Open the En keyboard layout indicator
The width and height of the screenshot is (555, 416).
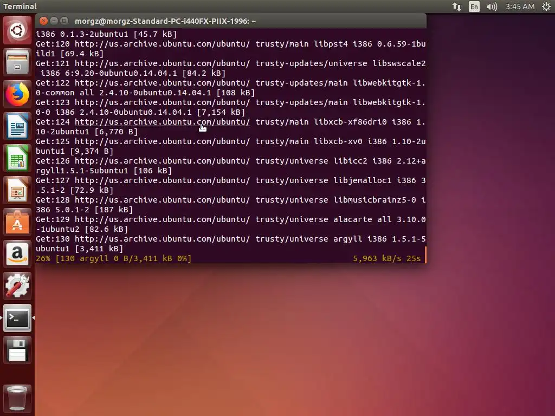coord(474,6)
